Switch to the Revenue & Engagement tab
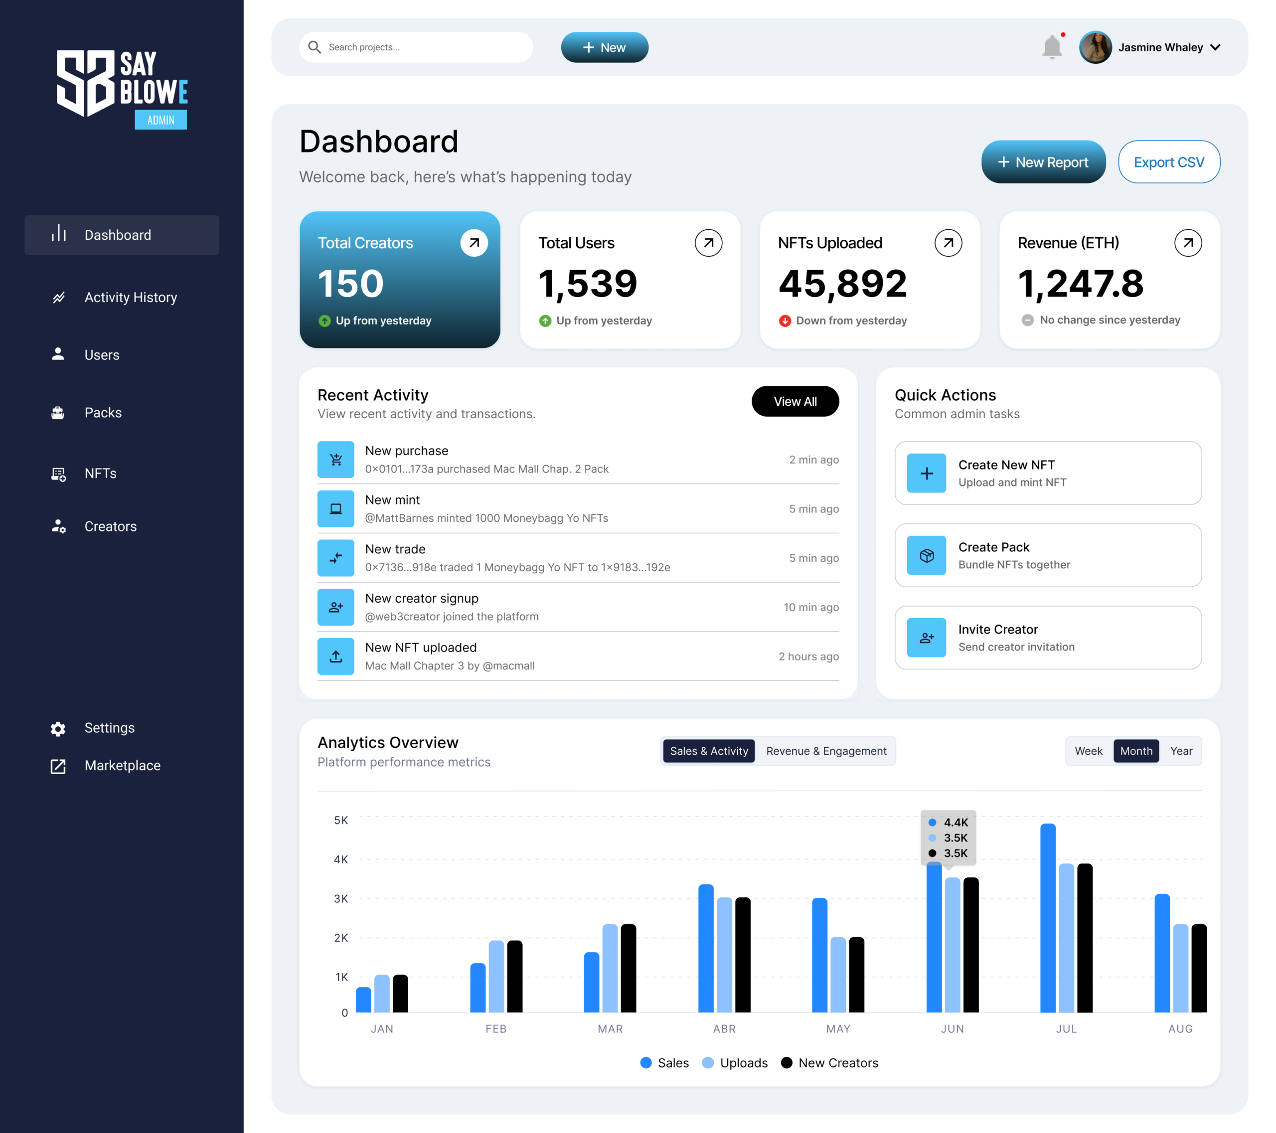Image resolution: width=1276 pixels, height=1133 pixels. (x=826, y=751)
